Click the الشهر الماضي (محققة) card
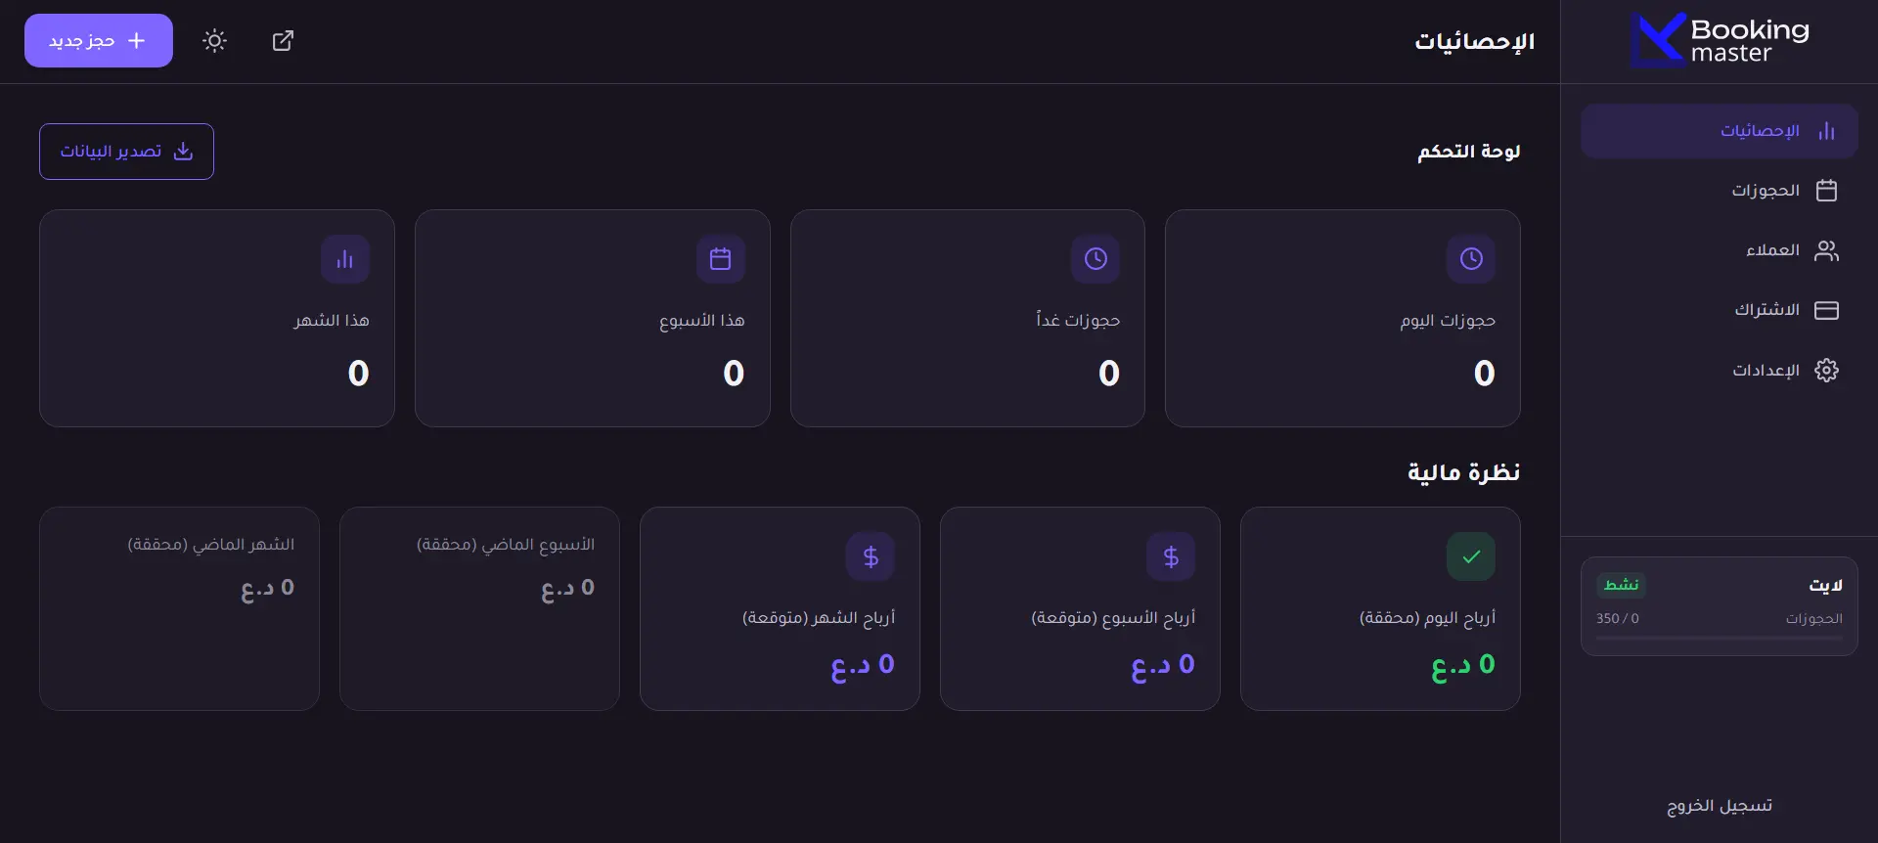The height and width of the screenshot is (843, 1878). click(179, 608)
